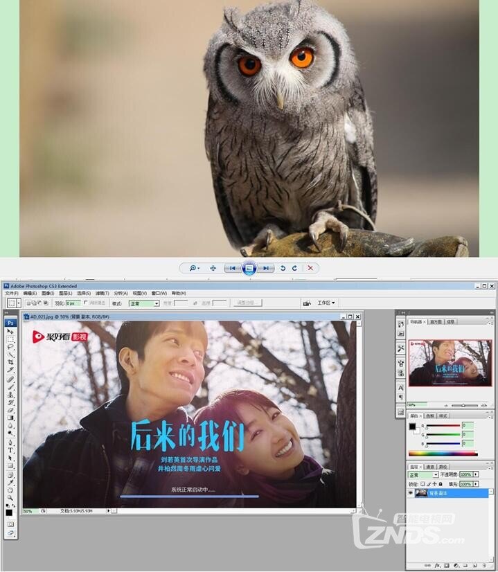Screen dimensions: 498x572
Task: Select the Notes tool
Action: tap(10, 474)
